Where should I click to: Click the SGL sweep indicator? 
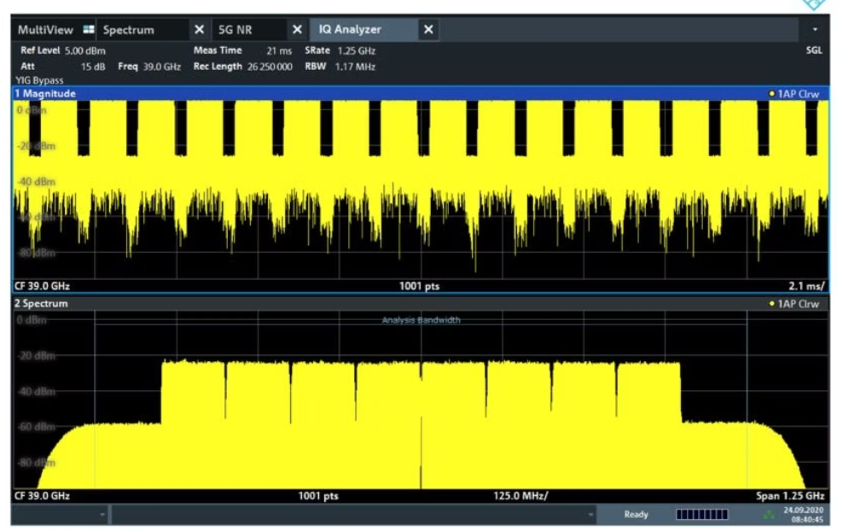[x=814, y=50]
